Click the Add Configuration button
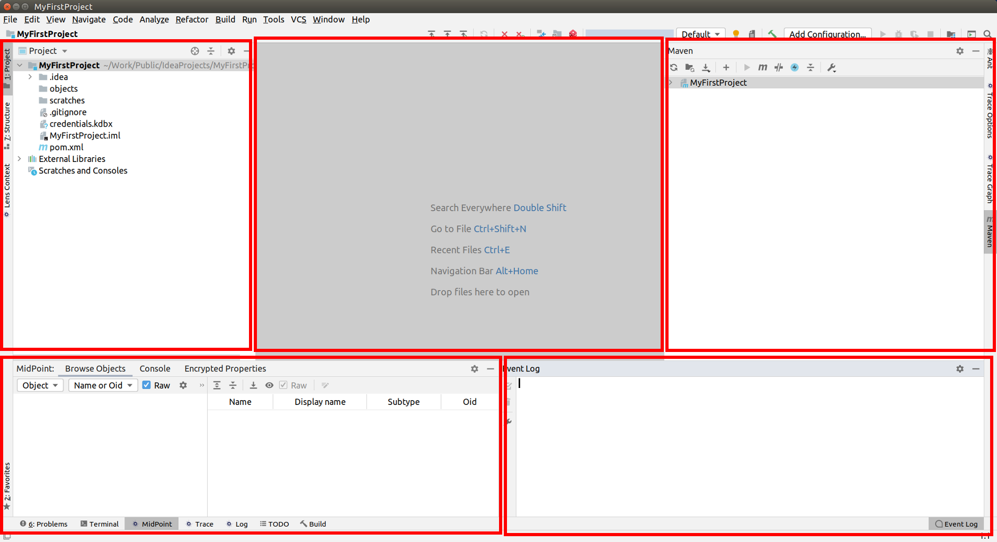This screenshot has width=997, height=542. (x=827, y=33)
